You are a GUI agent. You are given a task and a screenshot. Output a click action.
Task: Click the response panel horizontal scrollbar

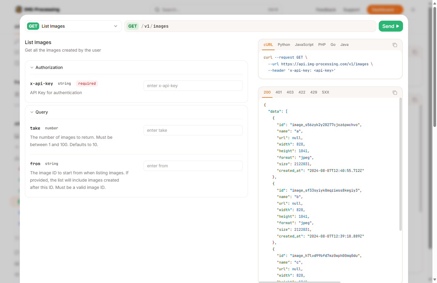pyautogui.click(x=300, y=282)
